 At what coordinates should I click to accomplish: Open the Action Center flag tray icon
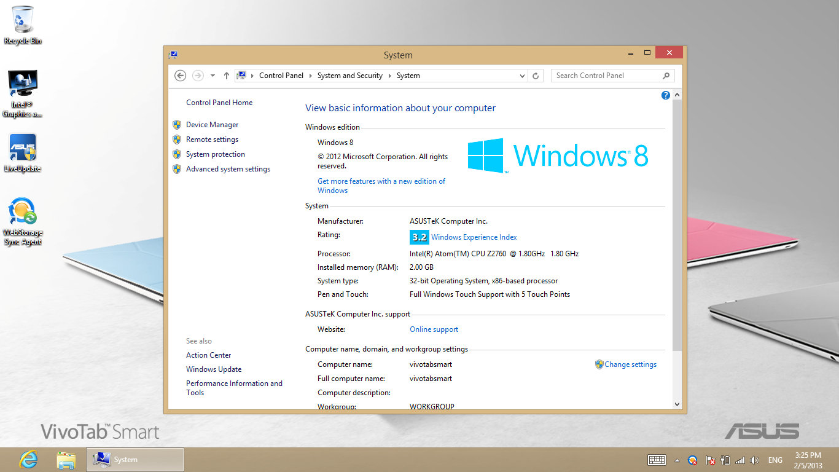point(710,460)
